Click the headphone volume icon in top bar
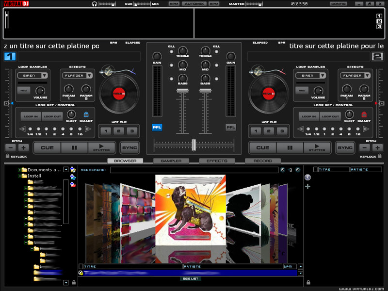 click(x=94, y=4)
